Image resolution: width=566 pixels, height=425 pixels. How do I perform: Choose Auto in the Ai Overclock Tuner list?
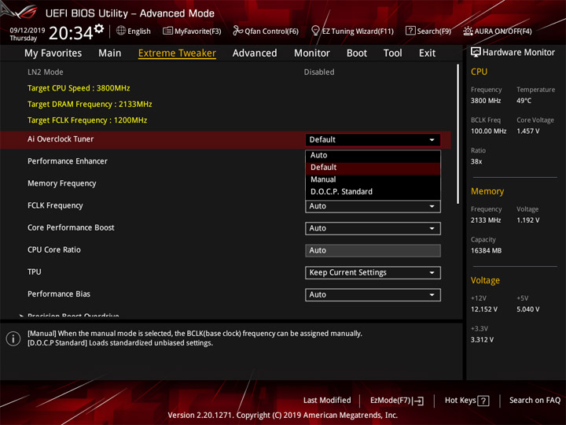[373, 155]
